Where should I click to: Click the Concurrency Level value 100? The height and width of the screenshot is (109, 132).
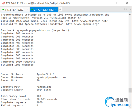coord(39,96)
